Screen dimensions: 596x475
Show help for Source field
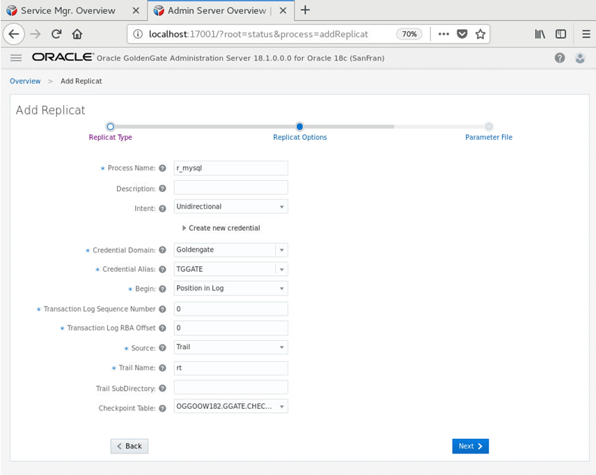point(162,348)
